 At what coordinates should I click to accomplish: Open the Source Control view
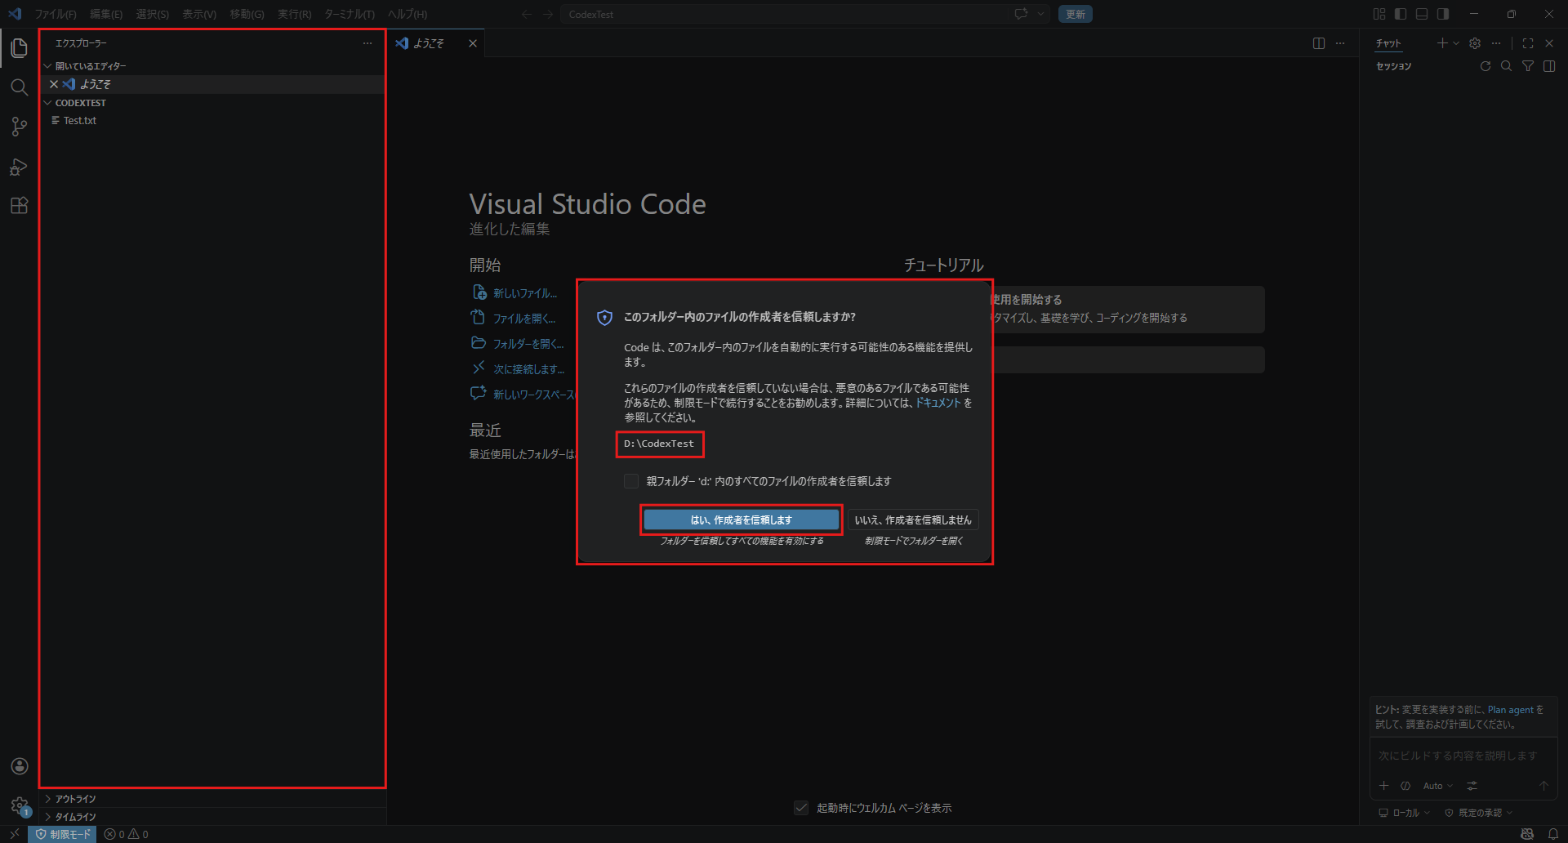19,127
